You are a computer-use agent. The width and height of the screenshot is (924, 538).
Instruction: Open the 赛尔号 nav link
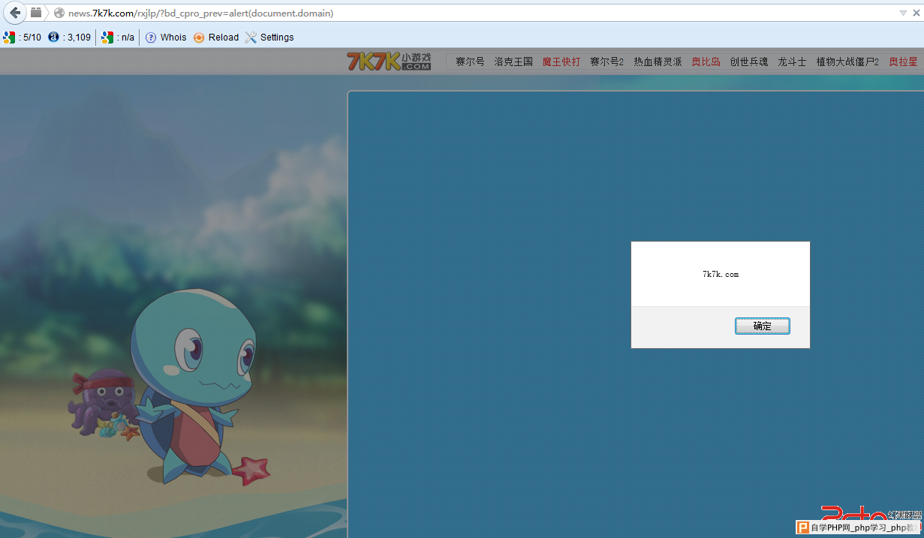470,62
